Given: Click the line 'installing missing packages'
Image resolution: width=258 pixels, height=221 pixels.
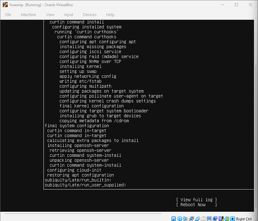Looking at the screenshot, I should point(93,47).
